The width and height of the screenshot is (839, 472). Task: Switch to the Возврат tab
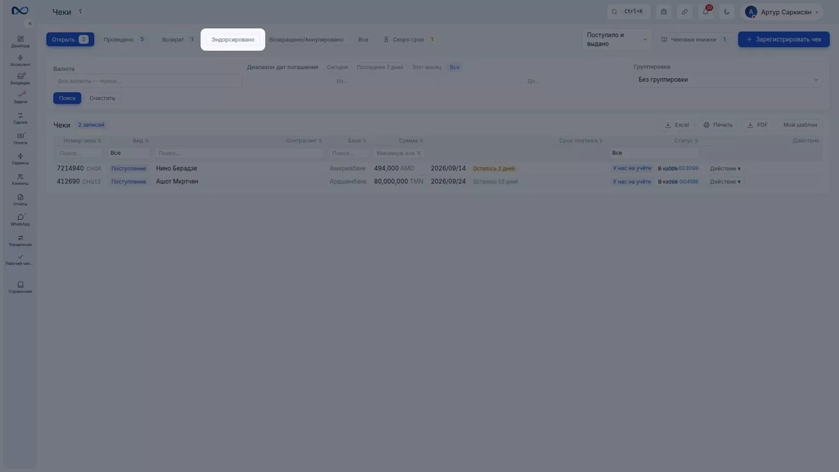pyautogui.click(x=178, y=39)
